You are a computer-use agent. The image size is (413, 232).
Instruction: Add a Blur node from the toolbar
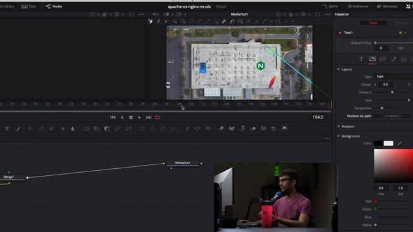73,129
